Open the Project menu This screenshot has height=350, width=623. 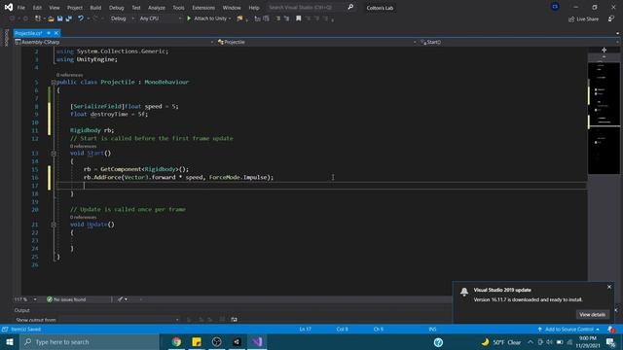(x=75, y=8)
